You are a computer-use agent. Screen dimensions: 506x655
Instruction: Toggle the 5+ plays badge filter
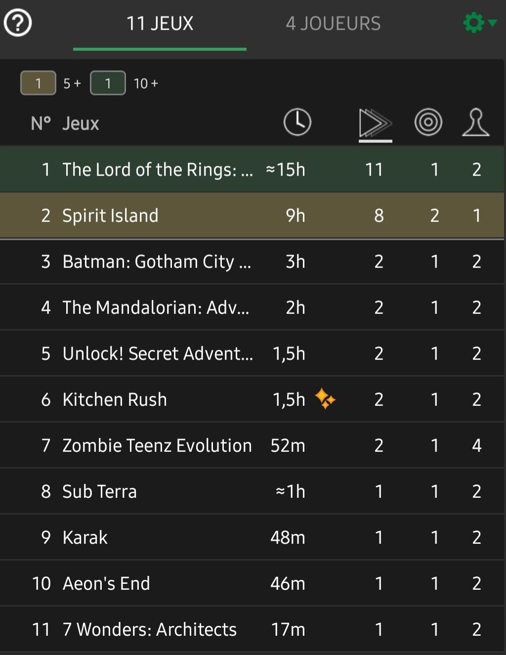pos(38,83)
